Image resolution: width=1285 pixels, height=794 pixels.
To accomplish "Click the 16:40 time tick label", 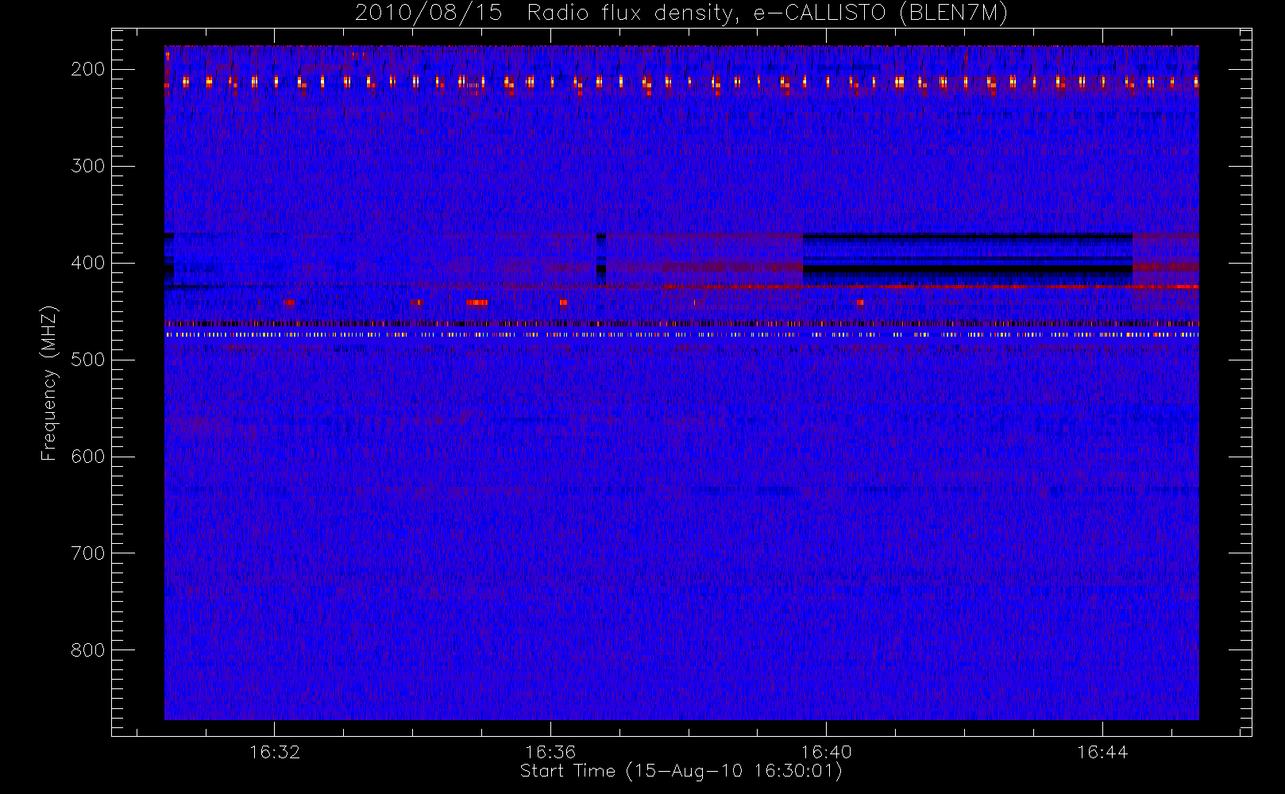I will pos(827,752).
